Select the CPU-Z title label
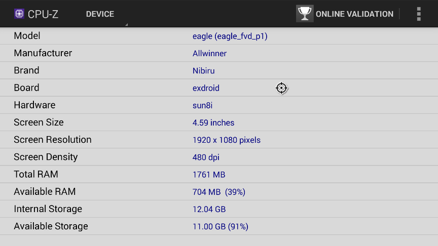The image size is (438, 246). pyautogui.click(x=43, y=14)
